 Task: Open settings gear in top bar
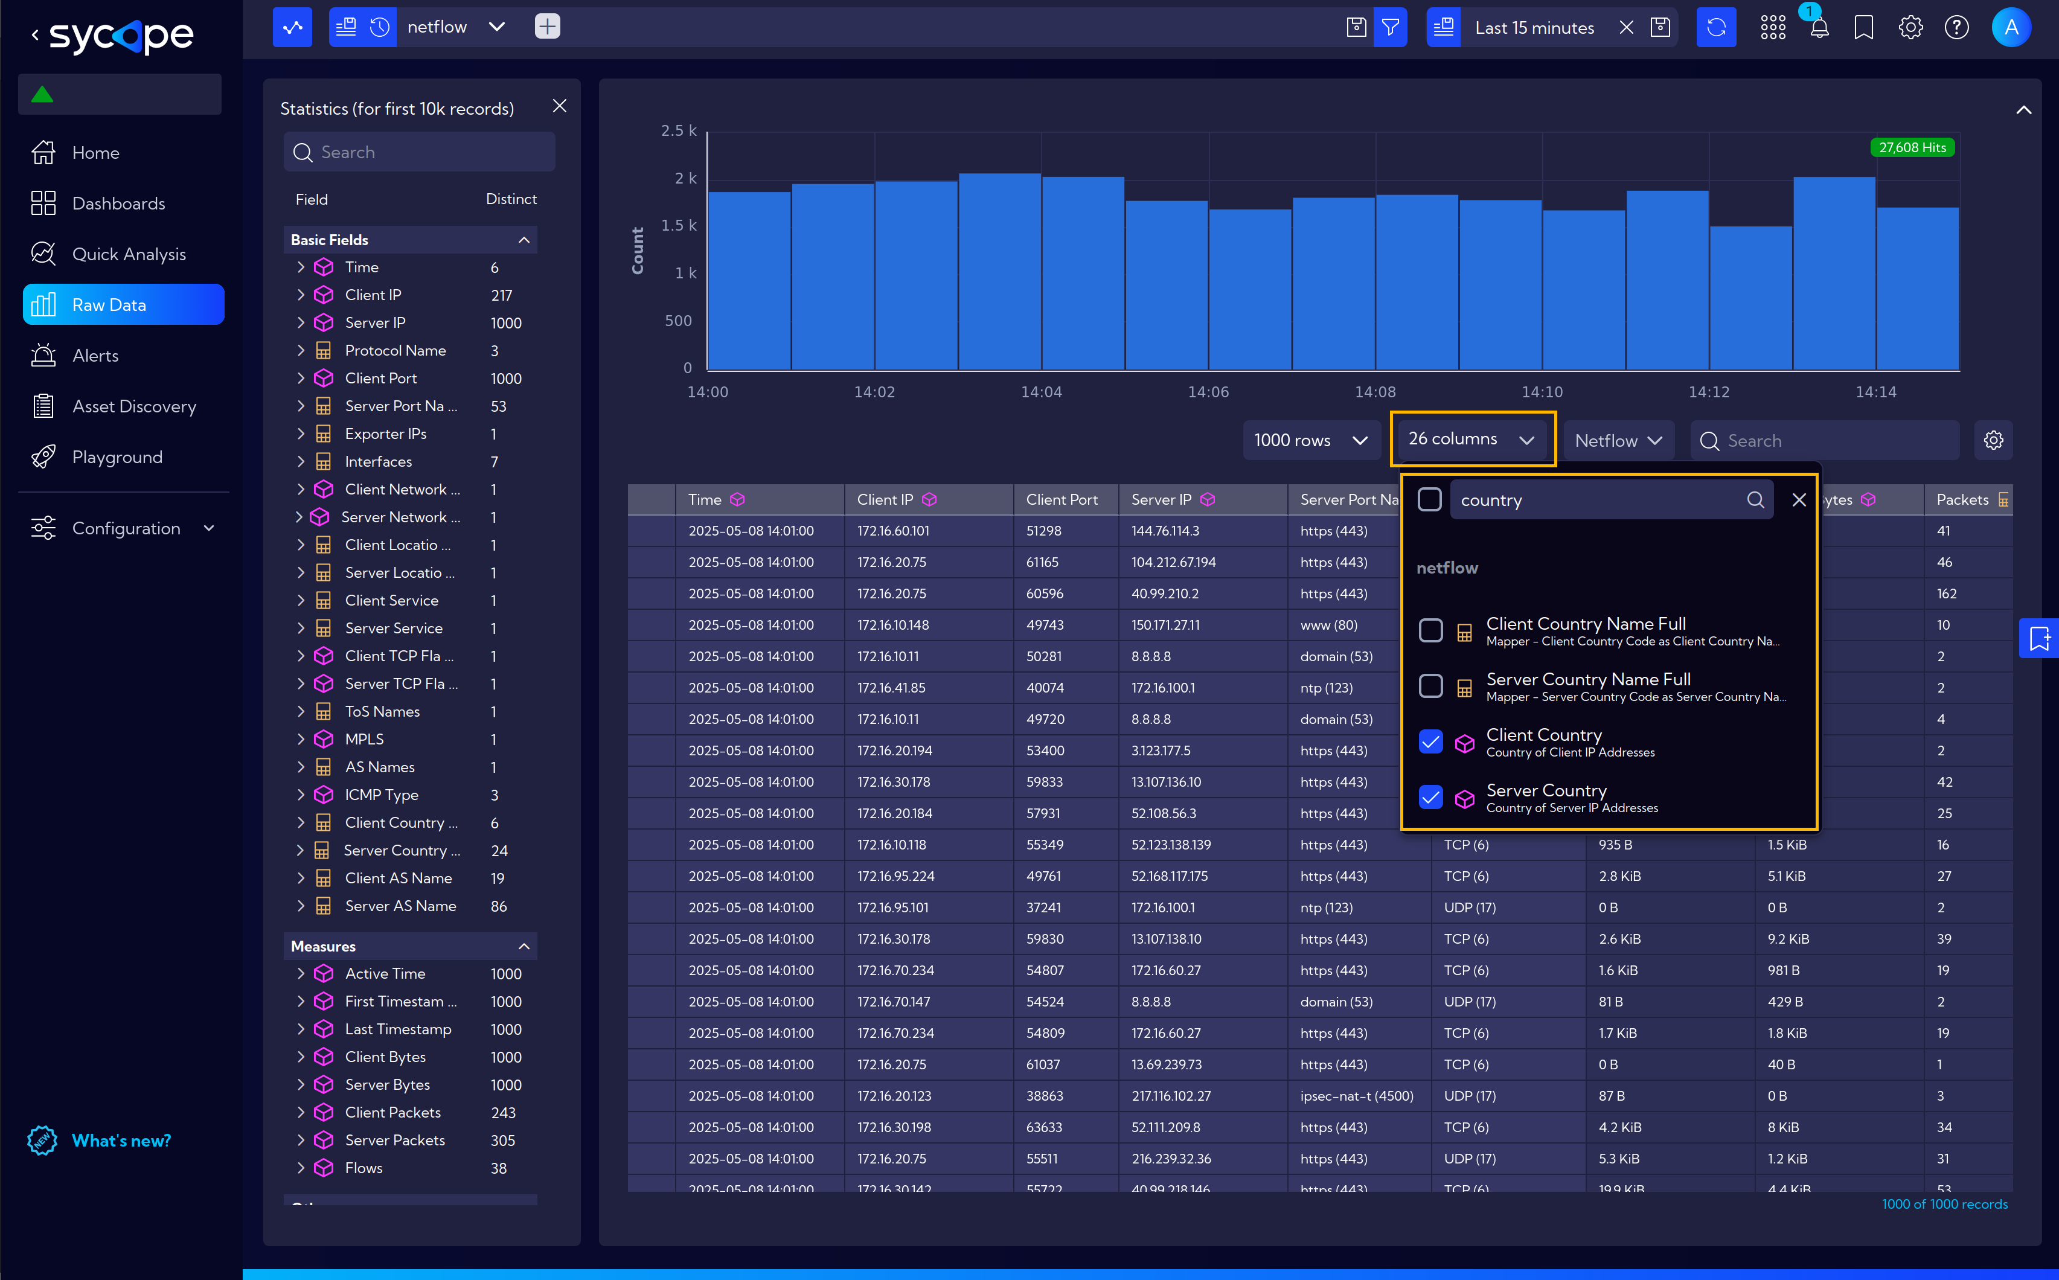[1911, 27]
